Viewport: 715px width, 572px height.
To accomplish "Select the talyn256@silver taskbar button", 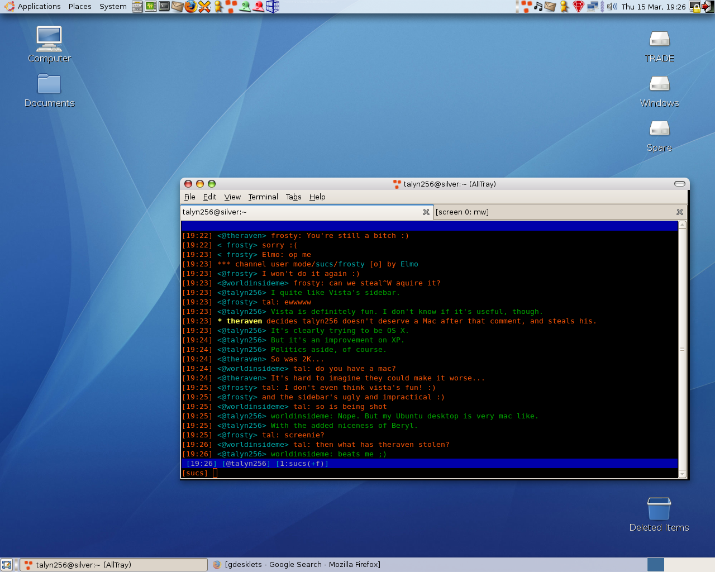I will (114, 565).
